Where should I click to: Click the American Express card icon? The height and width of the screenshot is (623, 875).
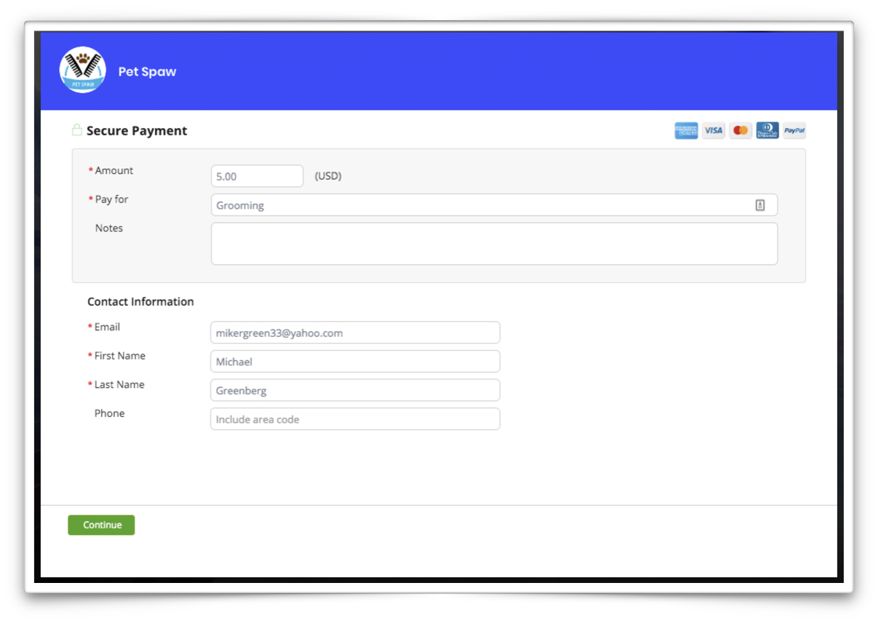686,131
